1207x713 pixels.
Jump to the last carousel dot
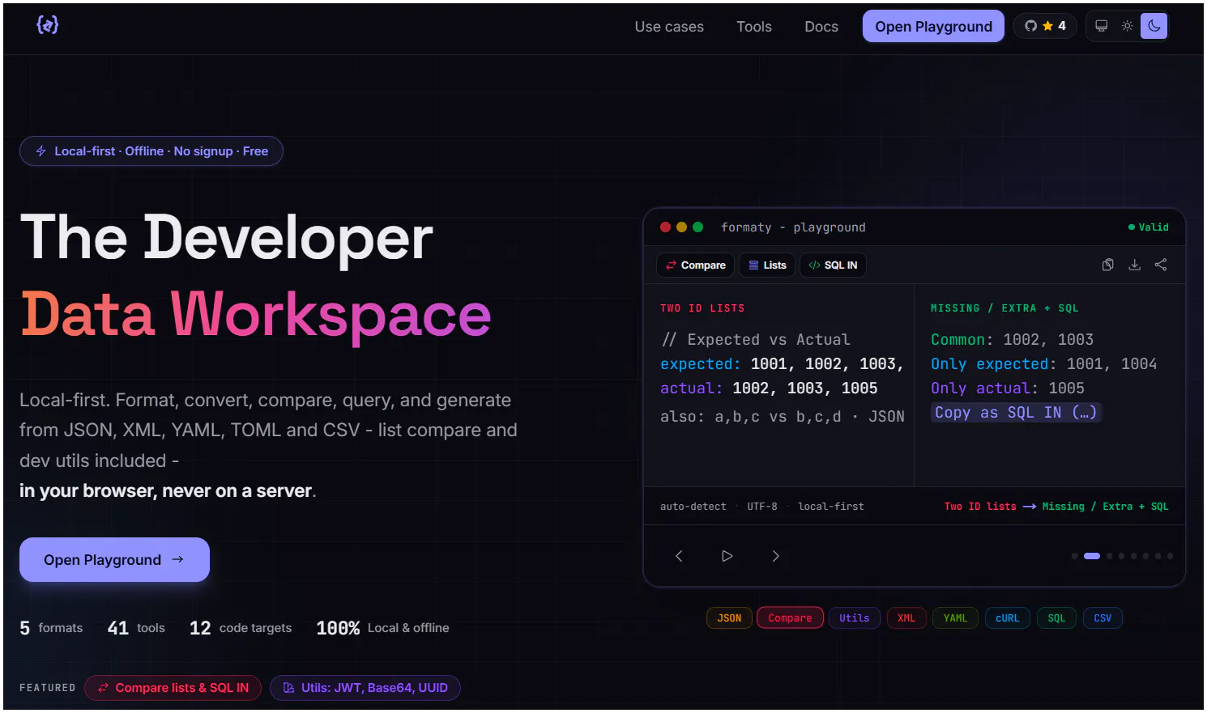pyautogui.click(x=1170, y=556)
